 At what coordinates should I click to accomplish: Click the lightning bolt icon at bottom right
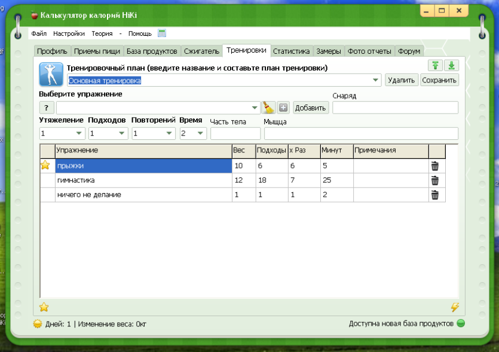[x=455, y=307]
